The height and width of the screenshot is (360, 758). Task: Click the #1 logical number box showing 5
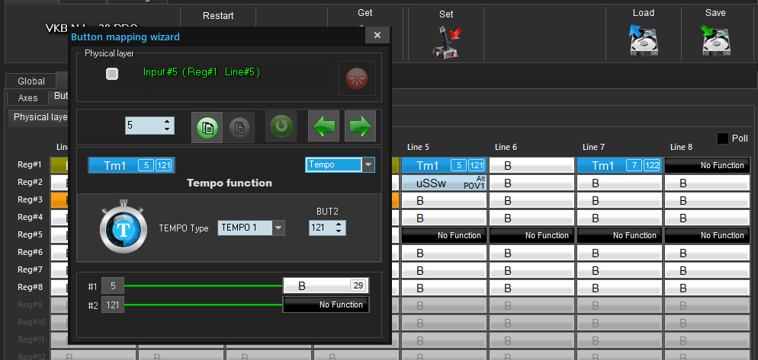click(113, 285)
